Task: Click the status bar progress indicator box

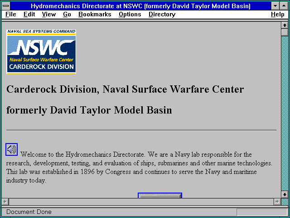Action: pyautogui.click(x=262, y=212)
